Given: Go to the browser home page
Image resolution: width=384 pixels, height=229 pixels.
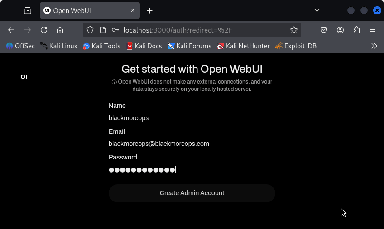Looking at the screenshot, I should [x=60, y=30].
